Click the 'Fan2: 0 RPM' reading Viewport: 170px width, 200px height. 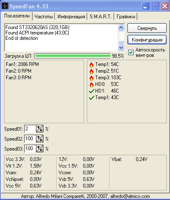click(x=19, y=71)
